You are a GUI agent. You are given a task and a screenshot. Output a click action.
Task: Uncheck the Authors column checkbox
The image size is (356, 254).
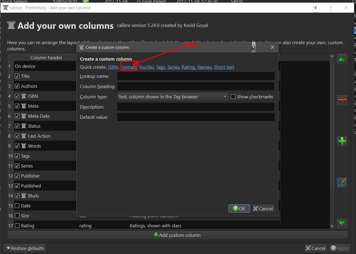tap(17, 86)
